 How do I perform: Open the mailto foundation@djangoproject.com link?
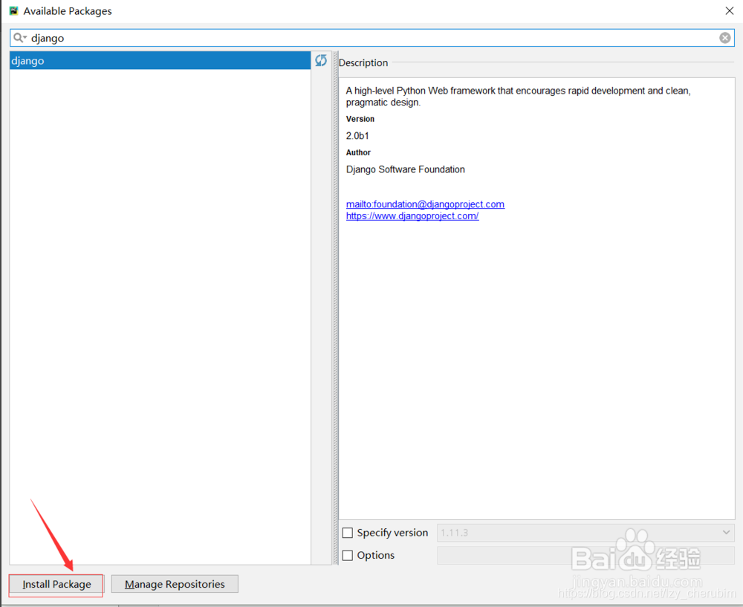425,204
